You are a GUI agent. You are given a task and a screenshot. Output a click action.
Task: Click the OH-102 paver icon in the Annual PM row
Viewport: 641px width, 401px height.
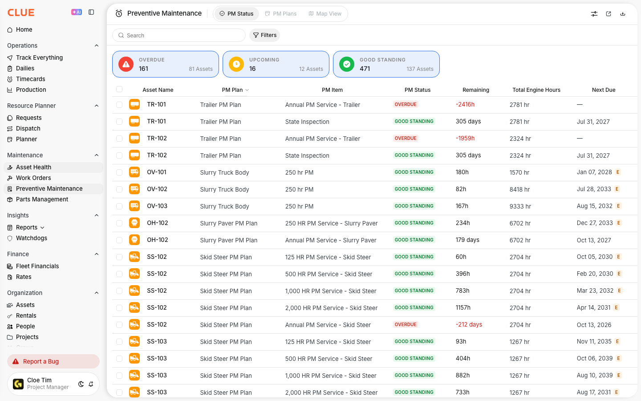134,240
